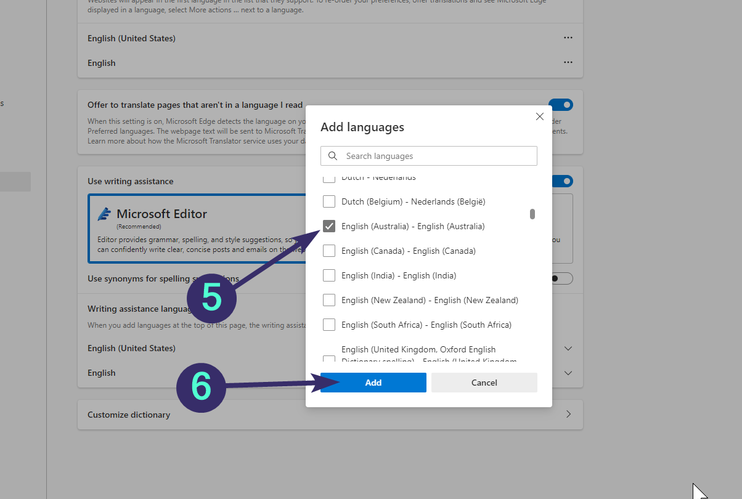Click the Microsoft Editor pen icon

point(105,214)
